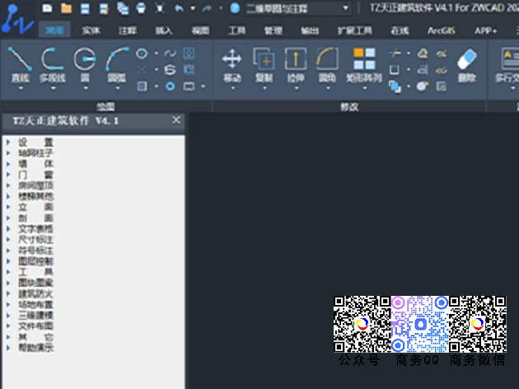
Task: Expand the 符号标注 tree item
Action: tap(8, 251)
